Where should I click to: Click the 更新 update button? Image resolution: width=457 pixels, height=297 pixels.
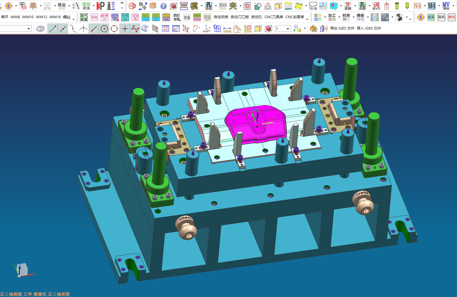tap(187, 17)
